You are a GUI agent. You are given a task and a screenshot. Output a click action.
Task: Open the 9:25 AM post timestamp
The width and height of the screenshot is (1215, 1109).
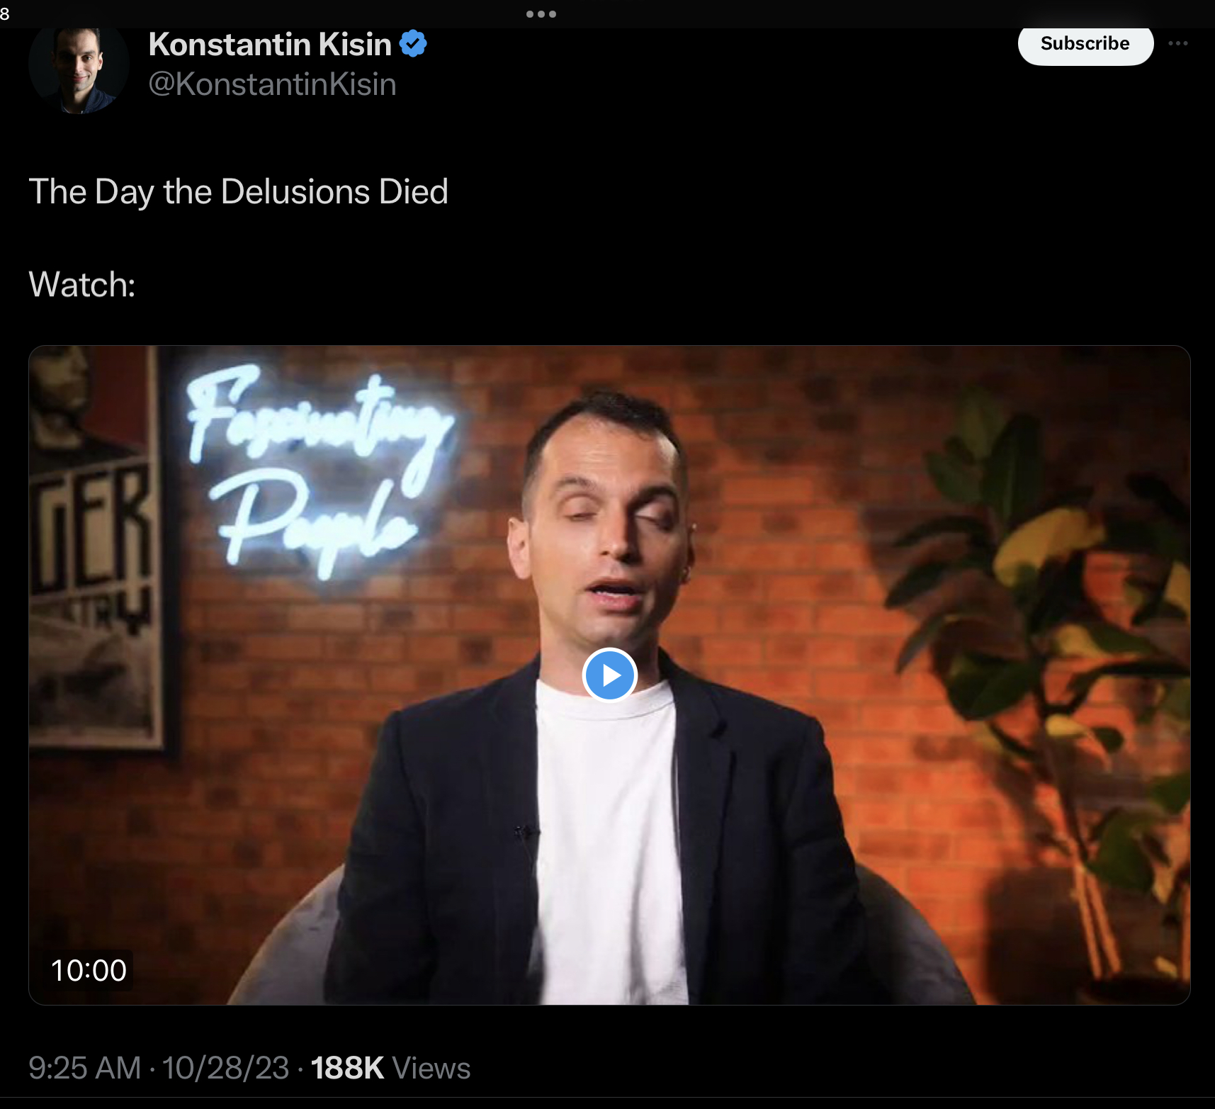point(84,1068)
